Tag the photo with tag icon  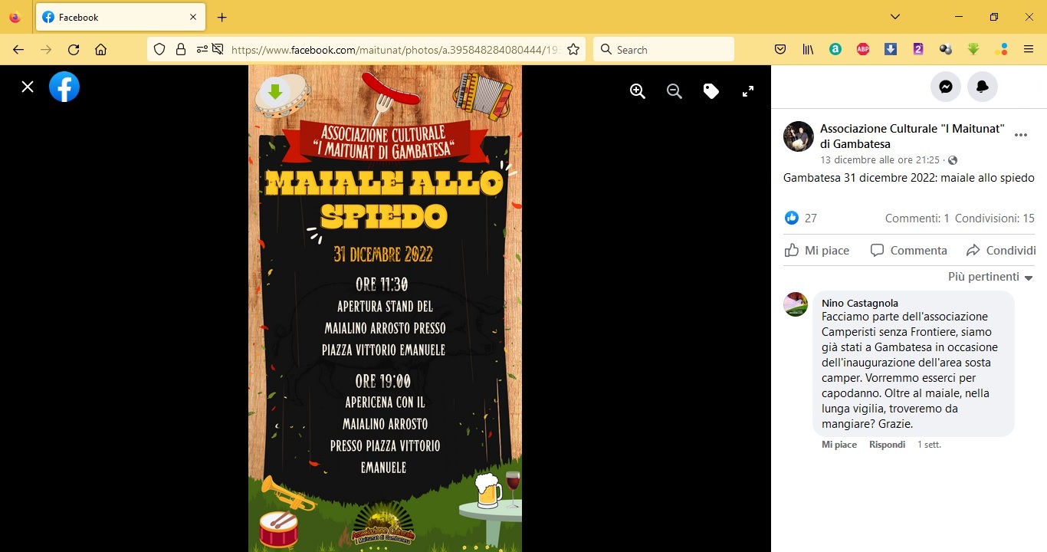(711, 90)
